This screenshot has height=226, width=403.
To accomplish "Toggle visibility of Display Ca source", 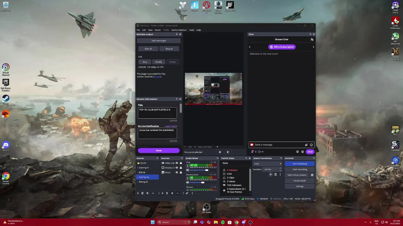I will [177, 168].
